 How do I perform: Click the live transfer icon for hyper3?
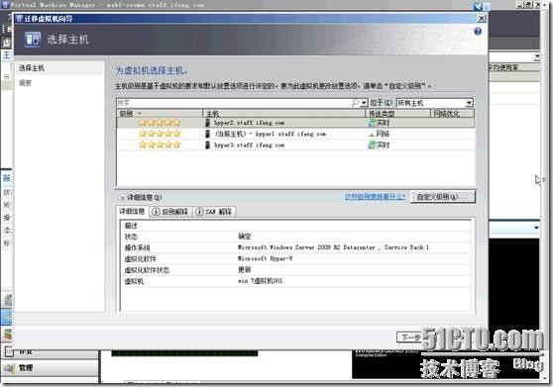372,145
